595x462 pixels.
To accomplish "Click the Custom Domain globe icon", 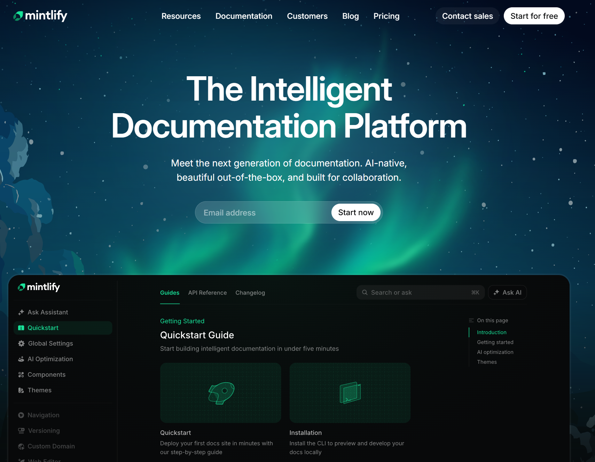I will point(21,446).
